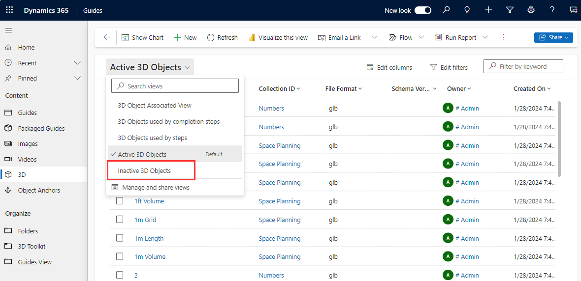Viewport: 581px width, 281px height.
Task: Choose 3D Objects used by steps view
Action: pos(152,138)
